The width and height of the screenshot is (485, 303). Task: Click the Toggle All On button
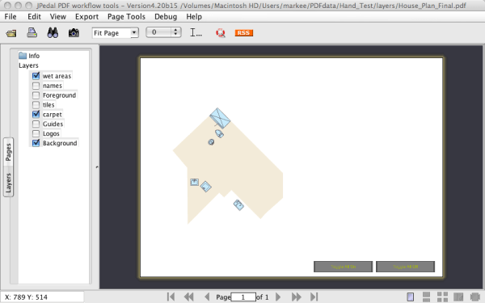coord(343,267)
